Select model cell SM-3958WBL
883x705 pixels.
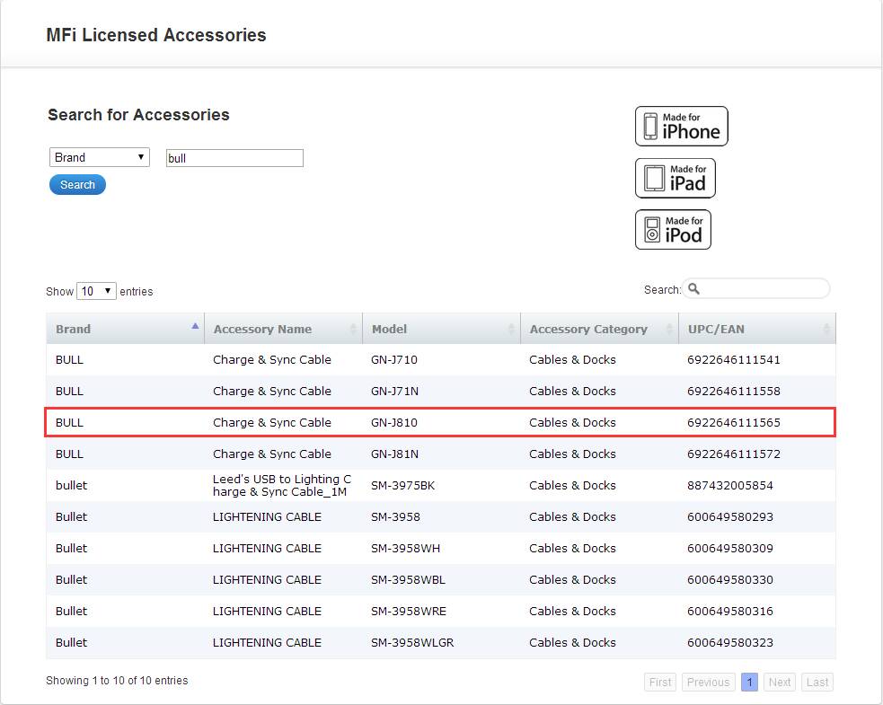click(x=409, y=580)
